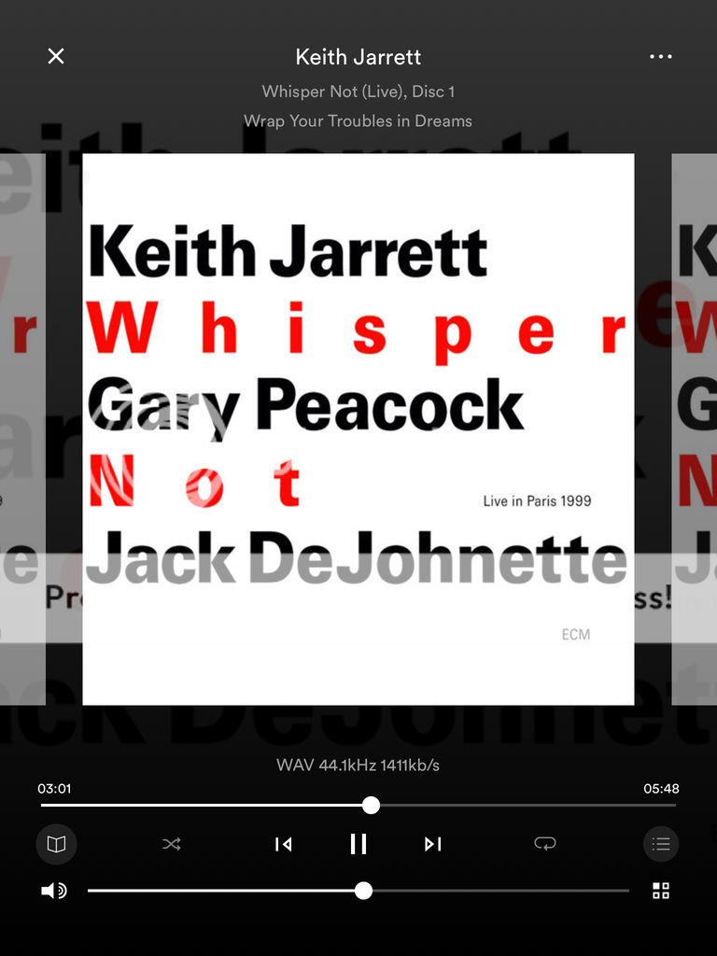Open album Whisper Not (Live), Disc 1
The width and height of the screenshot is (717, 956).
tap(358, 91)
